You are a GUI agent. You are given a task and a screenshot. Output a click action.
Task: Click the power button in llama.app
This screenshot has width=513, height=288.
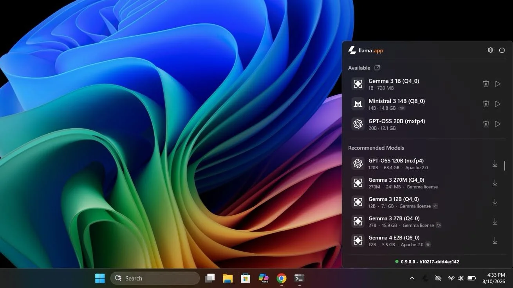pos(502,50)
